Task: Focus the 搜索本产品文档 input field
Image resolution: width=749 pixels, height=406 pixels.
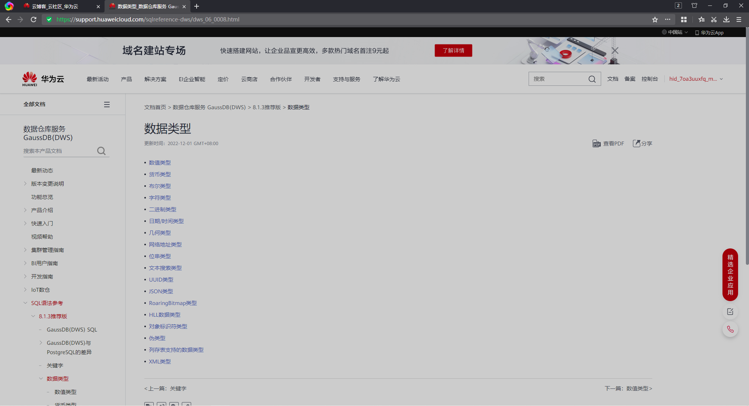Action: point(59,151)
